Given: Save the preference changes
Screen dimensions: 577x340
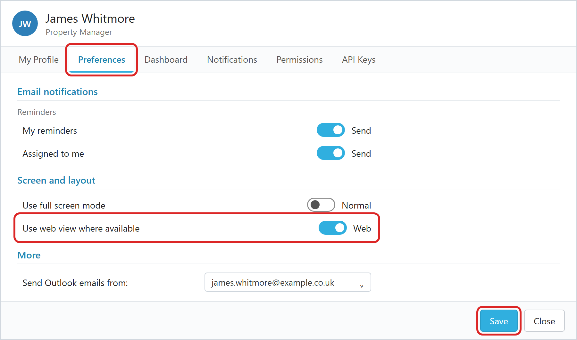Looking at the screenshot, I should point(499,321).
